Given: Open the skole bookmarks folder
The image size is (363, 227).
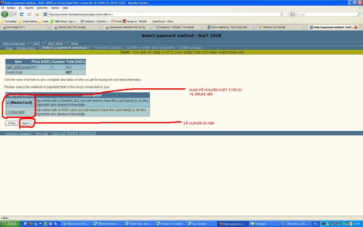Looking at the screenshot, I should click(x=44, y=21).
